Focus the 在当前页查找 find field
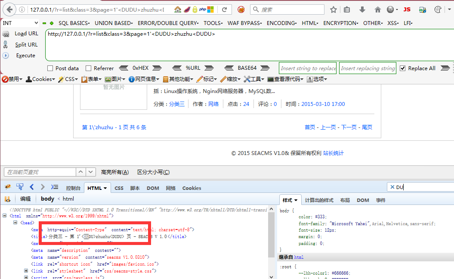Viewport: 454px width, 279px height. (40, 172)
